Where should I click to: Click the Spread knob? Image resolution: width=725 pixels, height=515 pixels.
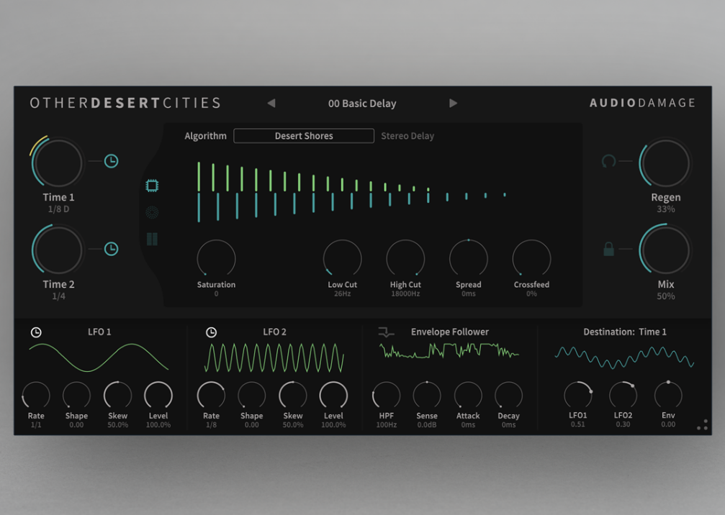point(469,259)
